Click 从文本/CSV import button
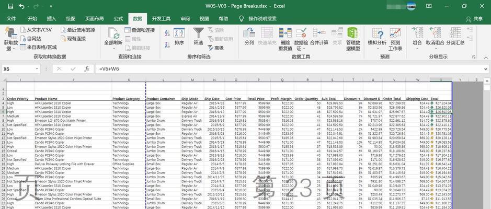This screenshot has width=491, height=209. [36, 30]
